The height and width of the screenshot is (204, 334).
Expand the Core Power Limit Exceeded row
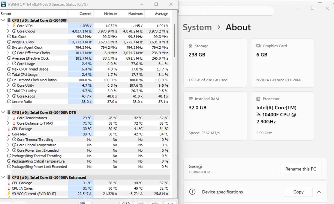click(8, 150)
